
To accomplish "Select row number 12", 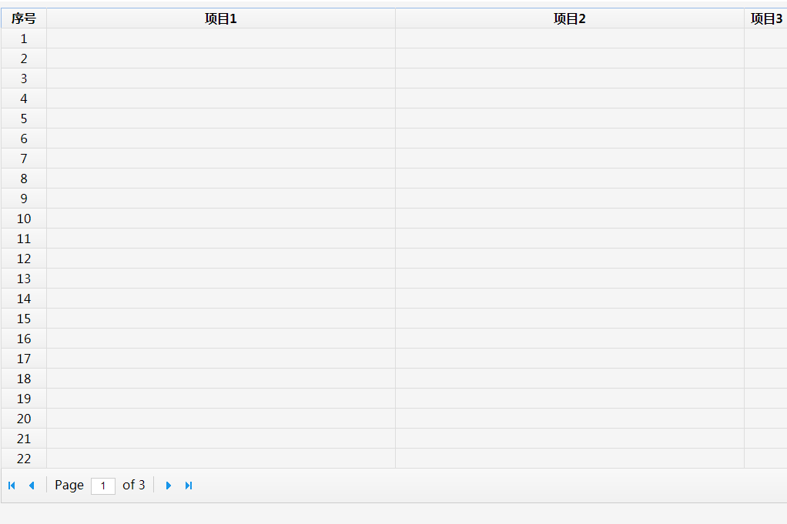I will [x=24, y=259].
